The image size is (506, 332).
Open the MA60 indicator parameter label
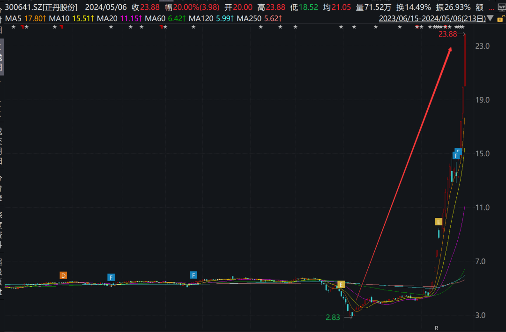pyautogui.click(x=165, y=18)
